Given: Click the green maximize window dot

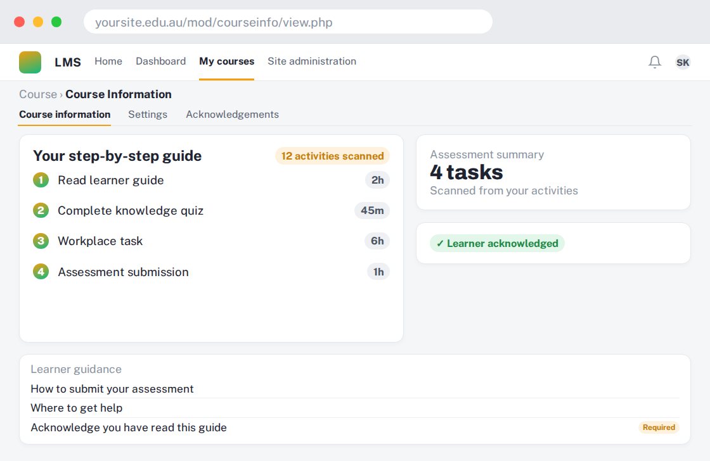Looking at the screenshot, I should tap(56, 22).
